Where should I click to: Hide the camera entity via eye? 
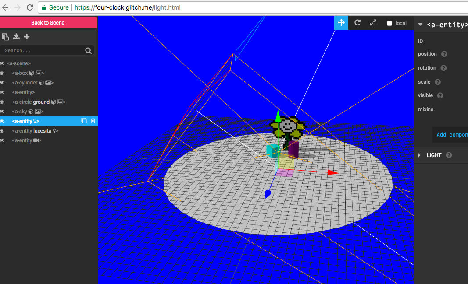(2, 140)
